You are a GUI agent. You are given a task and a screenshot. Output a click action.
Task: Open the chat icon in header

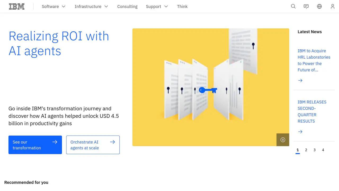pos(306,6)
